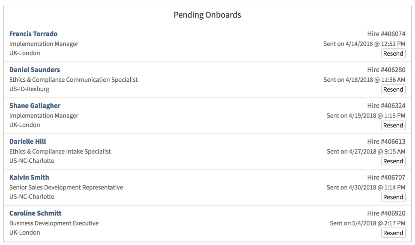Screen dimensions: 415x245
Task: Open Shane Gallagher's profile link
Action: (x=35, y=105)
